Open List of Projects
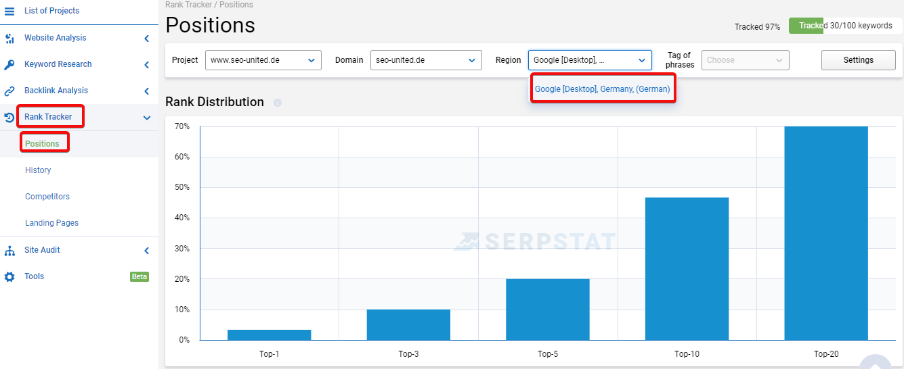Screen dimensions: 904x369 pyautogui.click(x=51, y=11)
